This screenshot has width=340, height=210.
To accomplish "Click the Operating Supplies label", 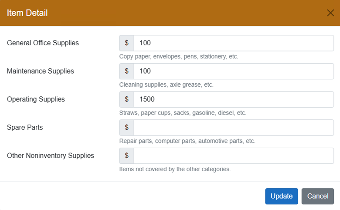I will 36,99.
